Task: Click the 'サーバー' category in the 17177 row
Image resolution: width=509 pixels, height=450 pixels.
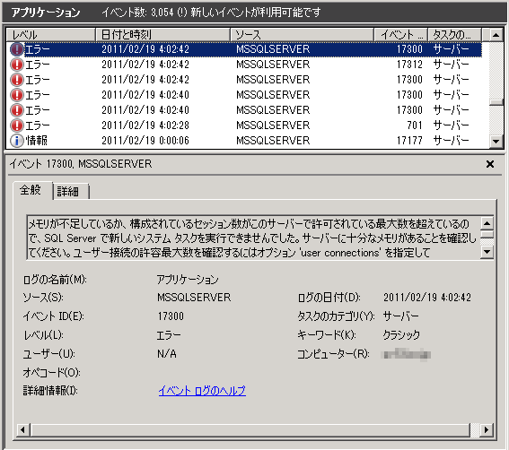Action: point(452,141)
